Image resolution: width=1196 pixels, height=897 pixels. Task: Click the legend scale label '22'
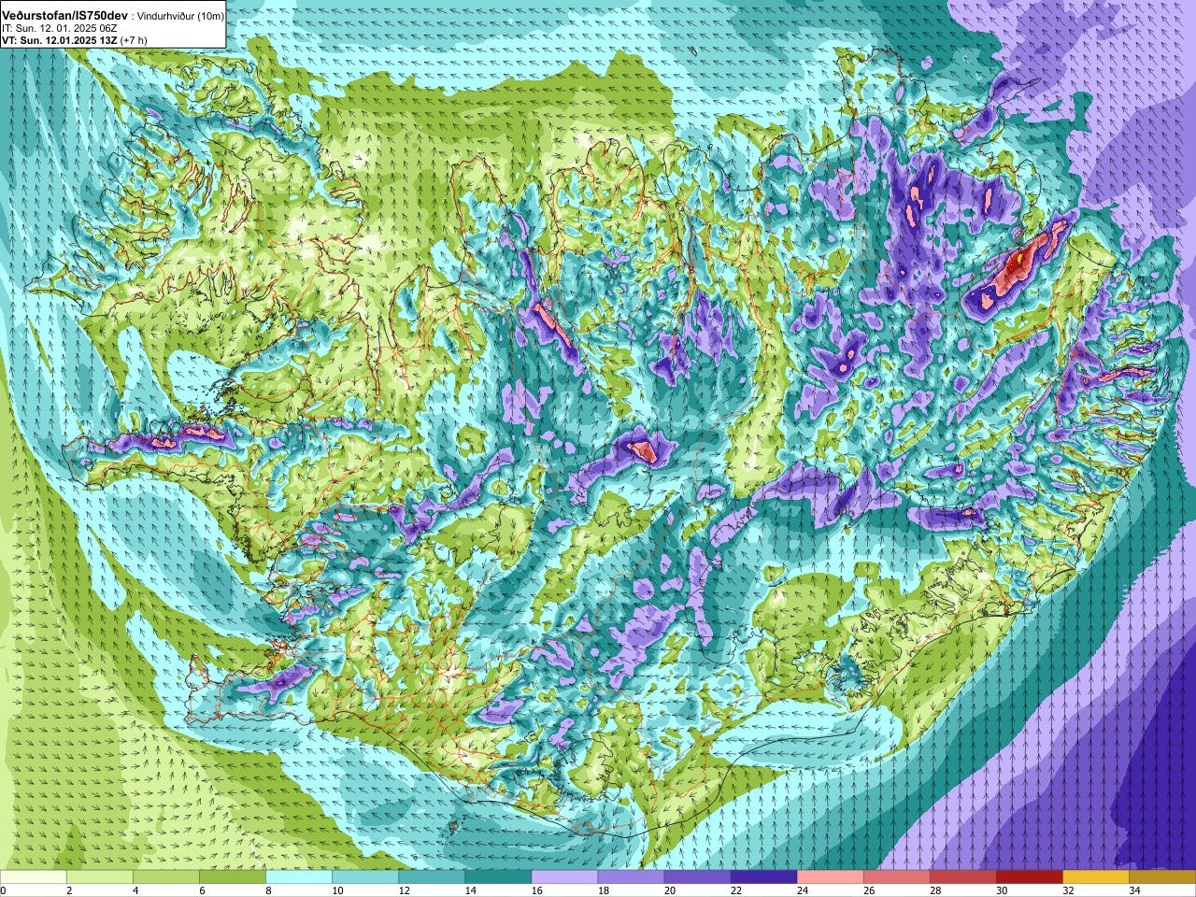735,890
